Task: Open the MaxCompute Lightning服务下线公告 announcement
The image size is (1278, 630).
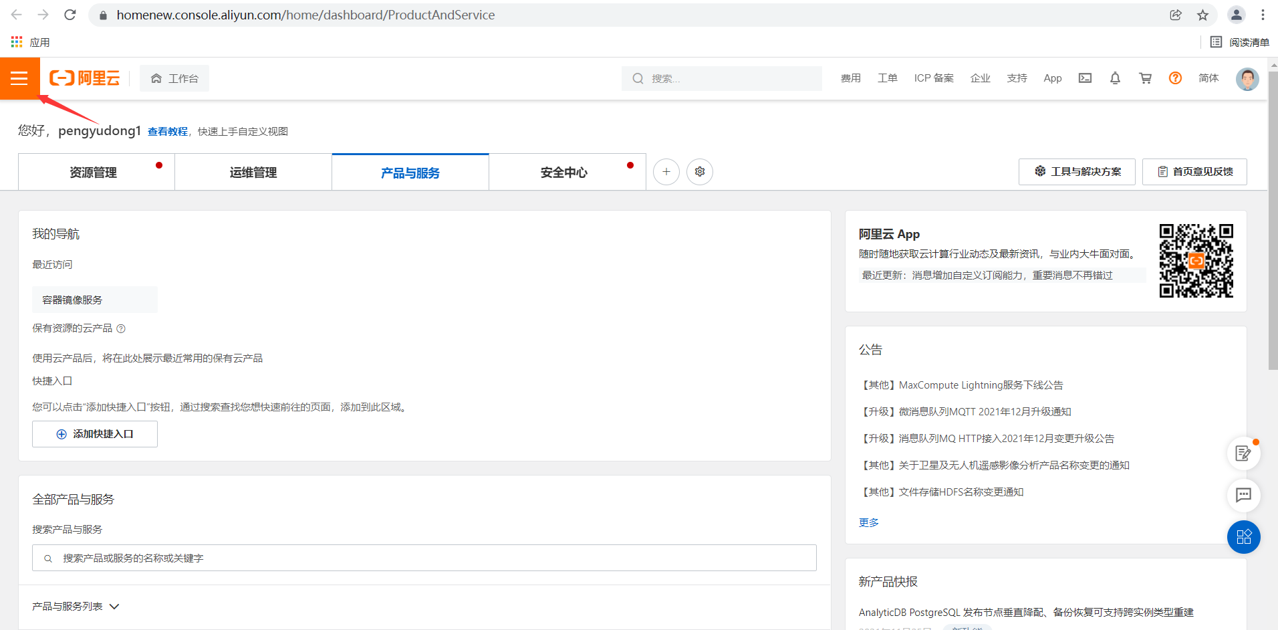Action: [961, 385]
